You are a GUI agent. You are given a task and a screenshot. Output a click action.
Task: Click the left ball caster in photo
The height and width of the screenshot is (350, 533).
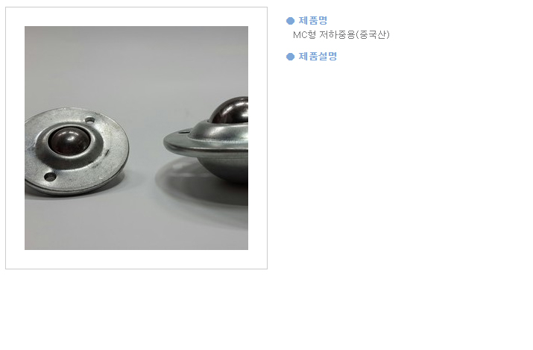point(77,151)
